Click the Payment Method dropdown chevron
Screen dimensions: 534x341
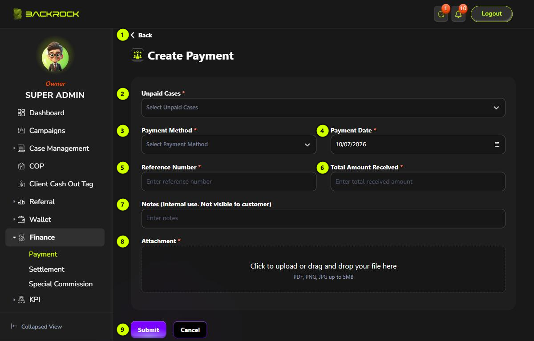tap(307, 144)
